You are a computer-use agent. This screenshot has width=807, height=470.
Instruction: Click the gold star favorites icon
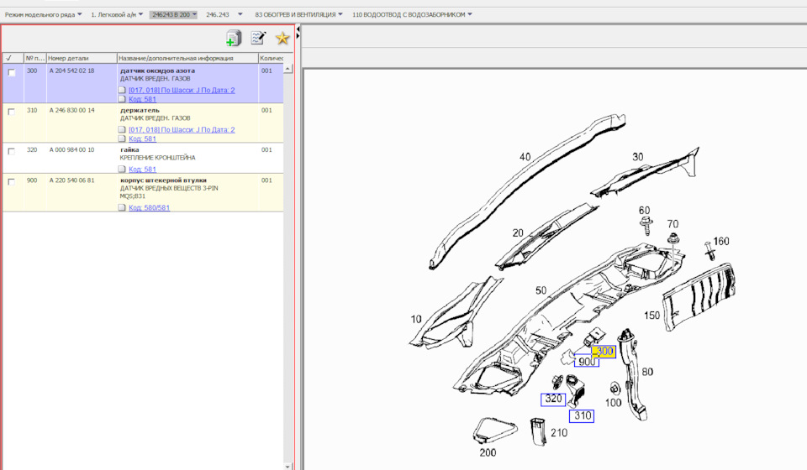(282, 38)
